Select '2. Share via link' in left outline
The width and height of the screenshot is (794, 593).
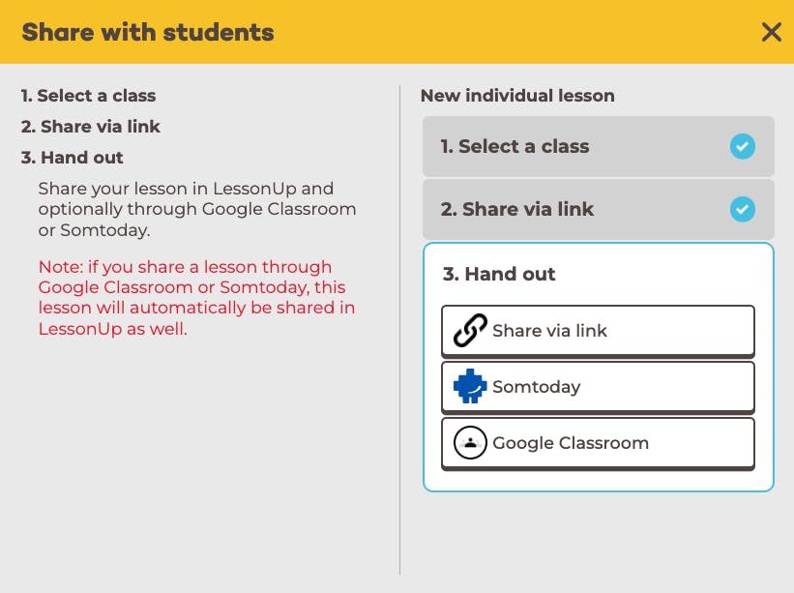tap(91, 127)
